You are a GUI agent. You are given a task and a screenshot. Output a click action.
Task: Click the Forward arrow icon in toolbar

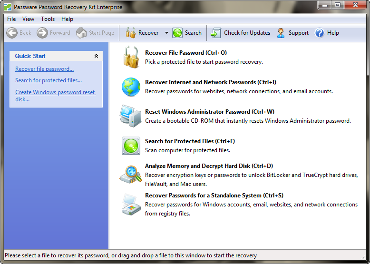coord(42,33)
